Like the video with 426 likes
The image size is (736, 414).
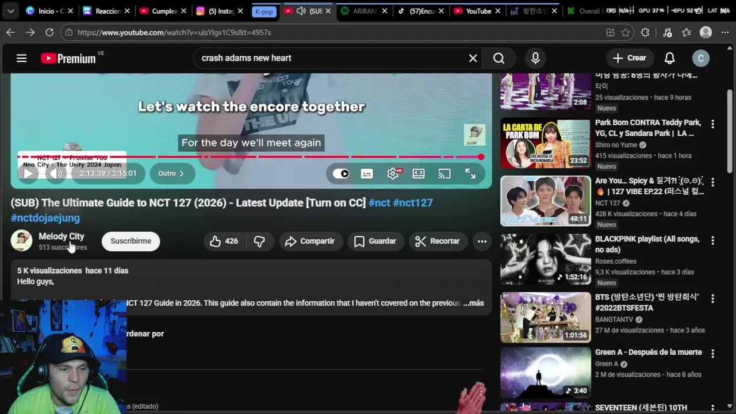(224, 241)
